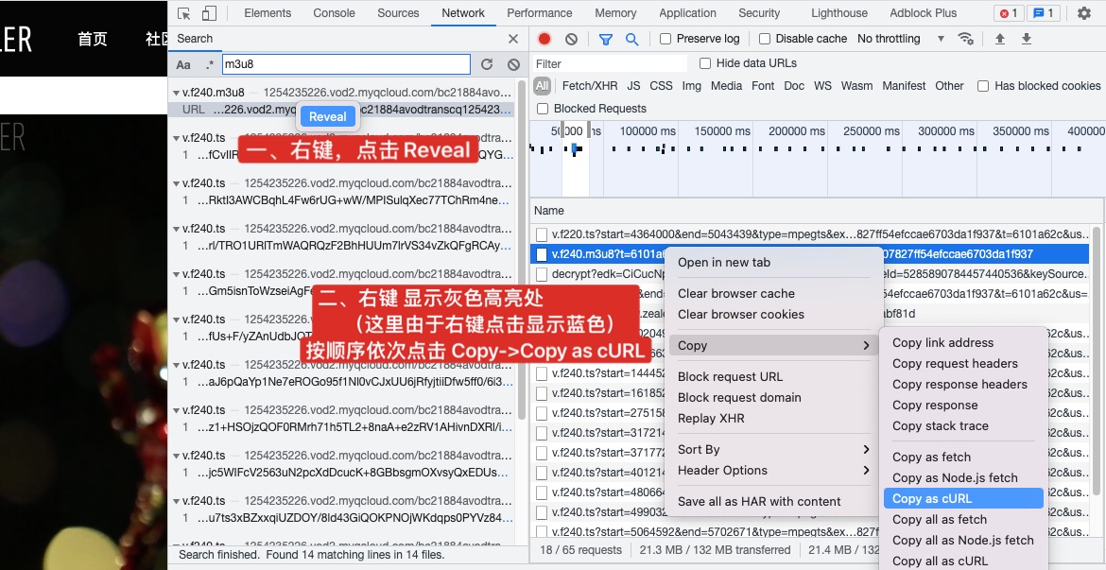The width and height of the screenshot is (1106, 570).
Task: Toggle the device toolbar icon
Action: 209,13
